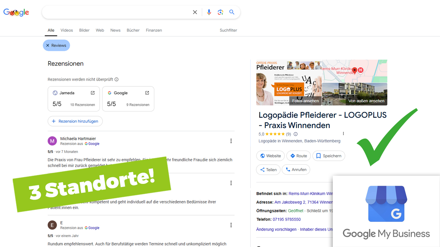This screenshot has width=440, height=247.
Task: Open options menu for Michaela Hartmaier's review
Action: pyautogui.click(x=231, y=141)
